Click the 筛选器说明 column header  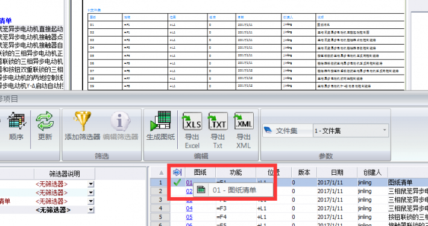coord(65,174)
